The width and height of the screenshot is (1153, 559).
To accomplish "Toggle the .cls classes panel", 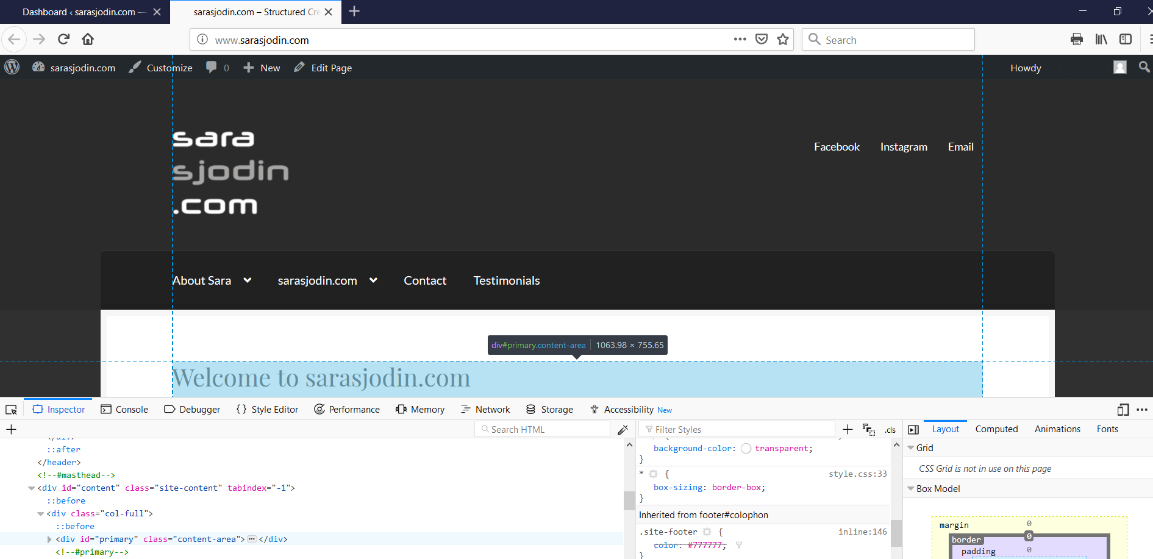I will point(890,430).
